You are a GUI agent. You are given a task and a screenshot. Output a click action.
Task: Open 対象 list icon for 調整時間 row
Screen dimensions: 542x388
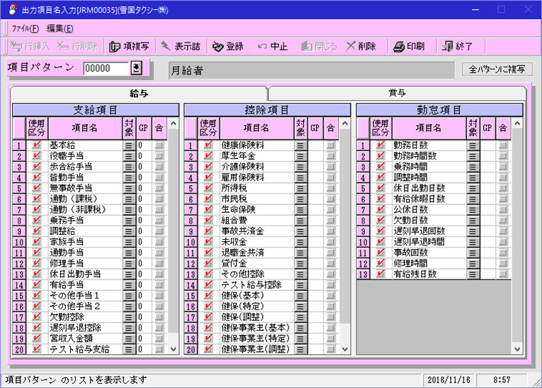[472, 178]
